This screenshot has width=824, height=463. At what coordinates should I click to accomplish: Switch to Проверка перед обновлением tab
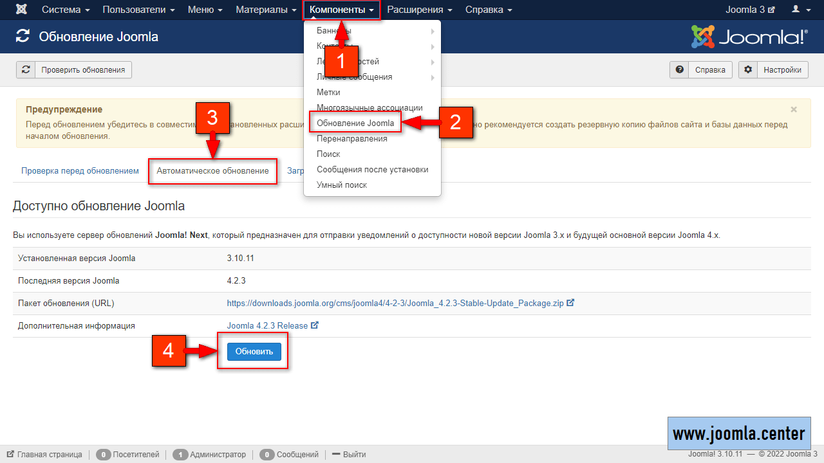[80, 171]
